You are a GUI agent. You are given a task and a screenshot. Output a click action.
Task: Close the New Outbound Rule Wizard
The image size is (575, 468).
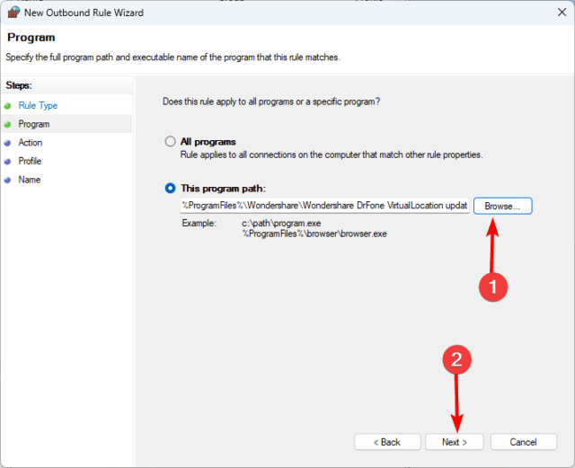(562, 12)
